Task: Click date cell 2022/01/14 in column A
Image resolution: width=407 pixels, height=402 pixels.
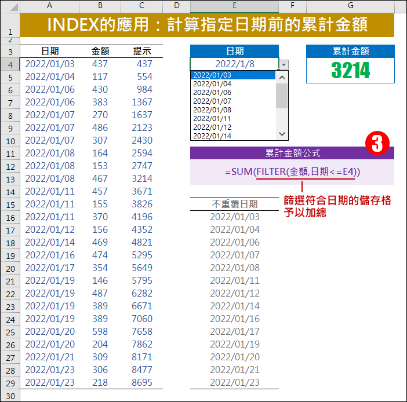Action: click(50, 242)
